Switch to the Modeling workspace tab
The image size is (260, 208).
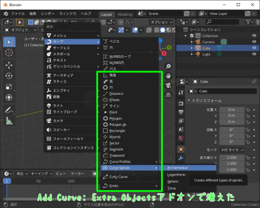click(125, 15)
